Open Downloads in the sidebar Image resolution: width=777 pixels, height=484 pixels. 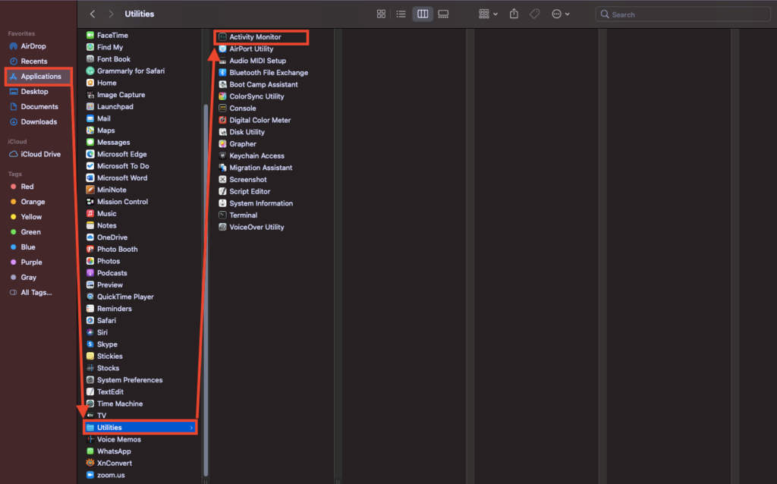point(39,121)
